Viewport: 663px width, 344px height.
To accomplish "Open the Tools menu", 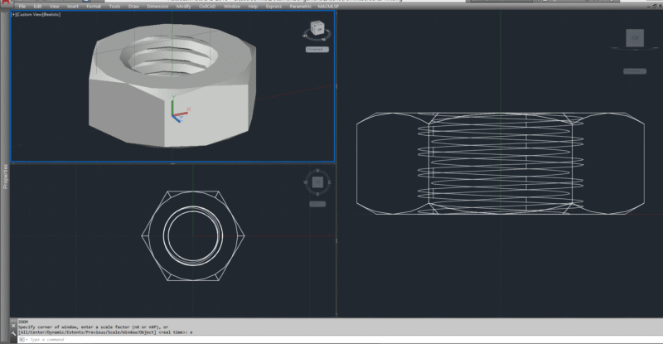I will (x=114, y=7).
